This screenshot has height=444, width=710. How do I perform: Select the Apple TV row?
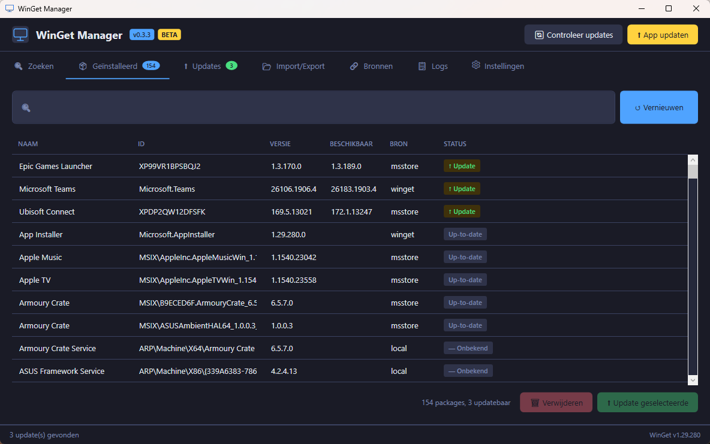click(350, 280)
